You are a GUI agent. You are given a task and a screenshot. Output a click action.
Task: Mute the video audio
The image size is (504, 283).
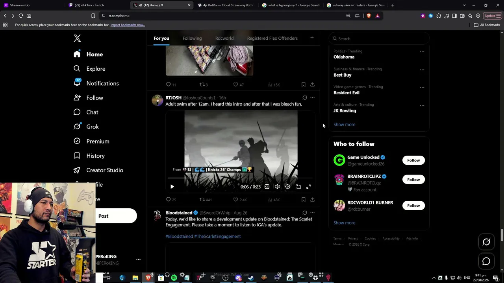coord(277,187)
